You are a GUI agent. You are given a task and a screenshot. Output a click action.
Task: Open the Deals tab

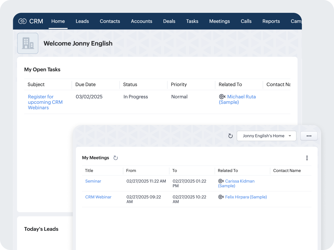point(169,21)
